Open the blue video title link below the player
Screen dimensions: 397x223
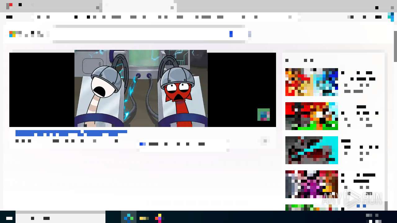[x=71, y=133]
